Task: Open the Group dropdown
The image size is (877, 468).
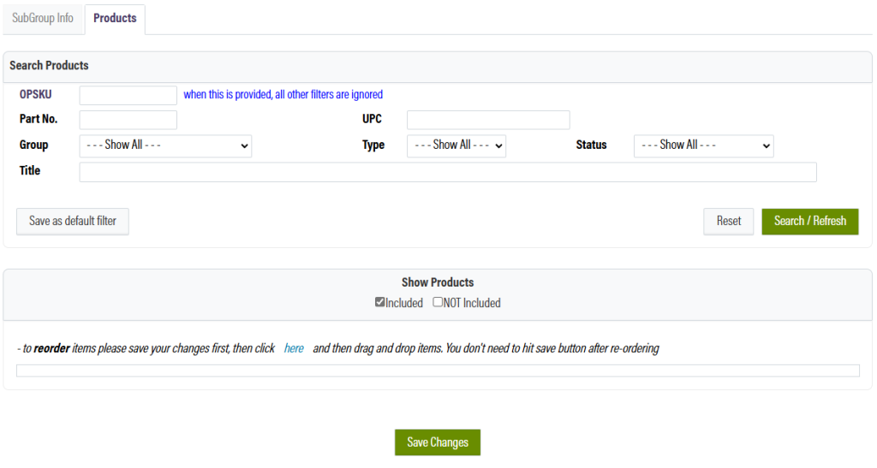Action: coord(165,145)
